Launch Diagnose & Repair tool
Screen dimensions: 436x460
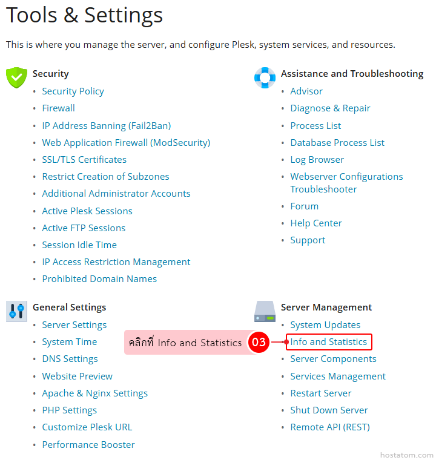pos(330,108)
